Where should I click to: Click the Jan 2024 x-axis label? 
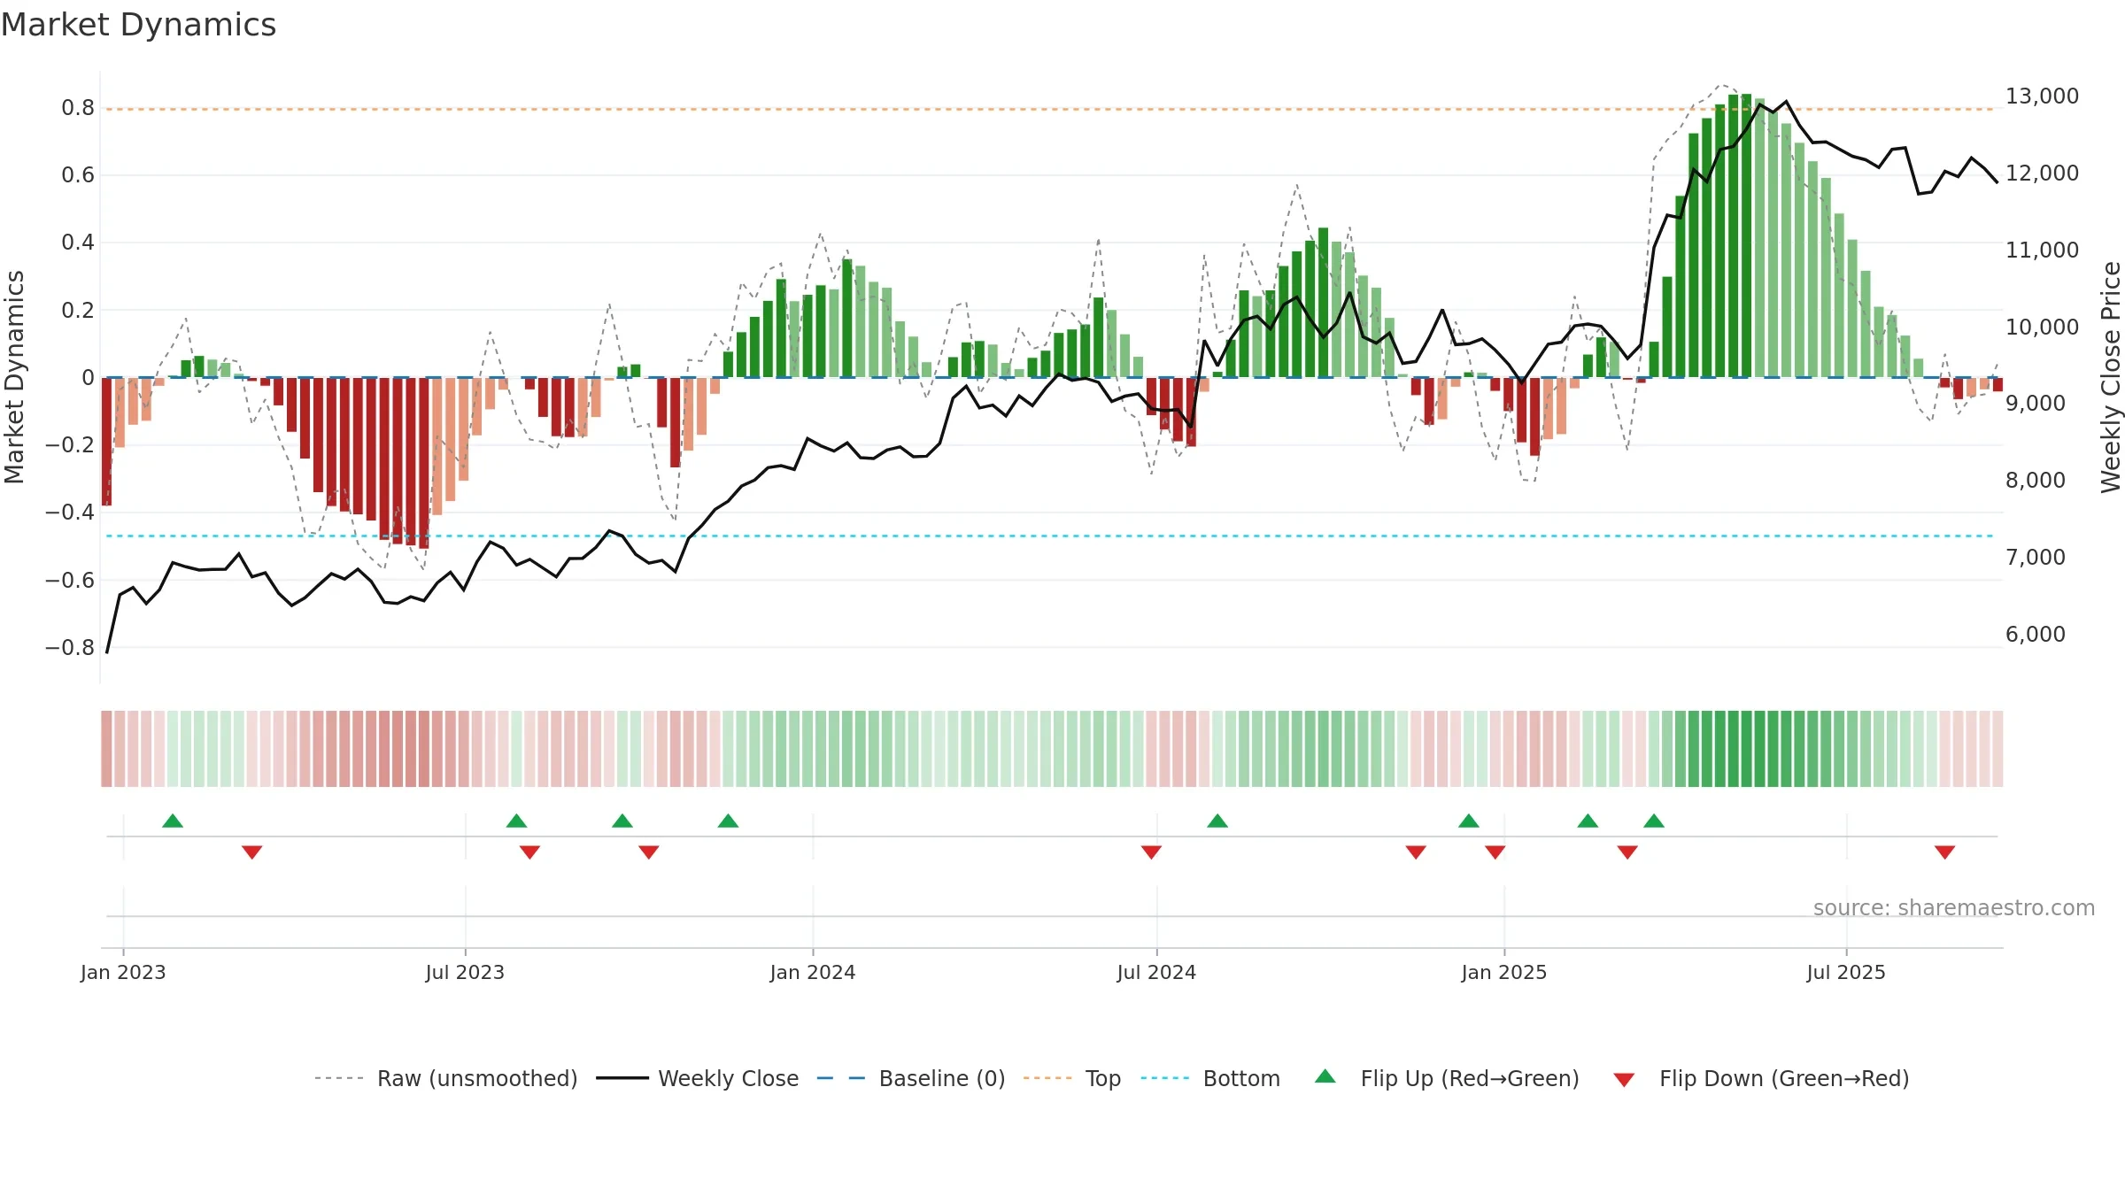tap(813, 972)
